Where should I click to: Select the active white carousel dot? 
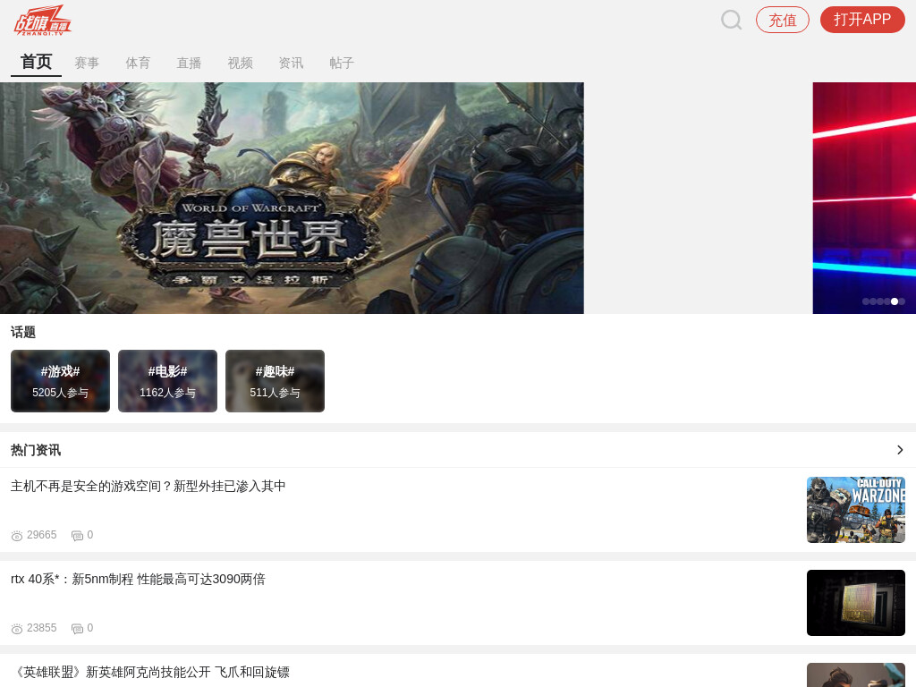pos(895,301)
